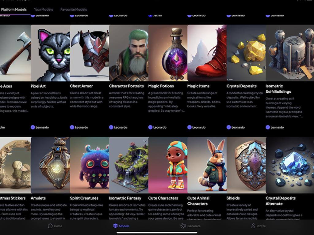Viewport: 314px width, 235px height.
Task: Click Leonardo avatar under Magic Potions
Action: coord(150,127)
